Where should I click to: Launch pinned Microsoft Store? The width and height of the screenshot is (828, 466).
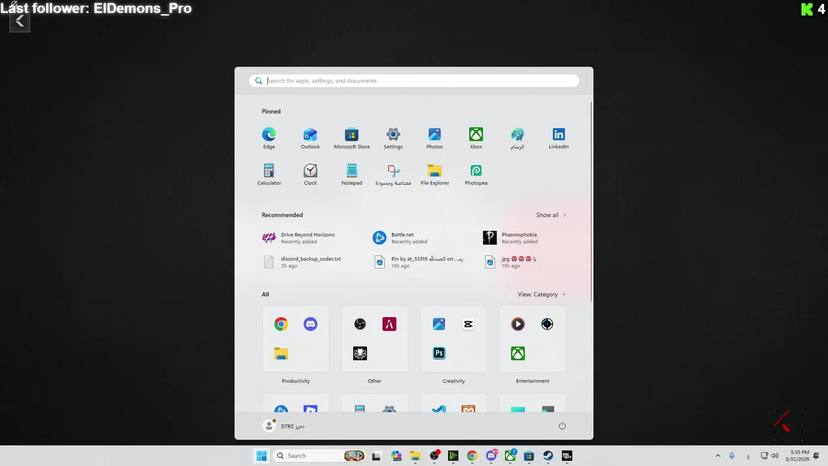coord(352,138)
